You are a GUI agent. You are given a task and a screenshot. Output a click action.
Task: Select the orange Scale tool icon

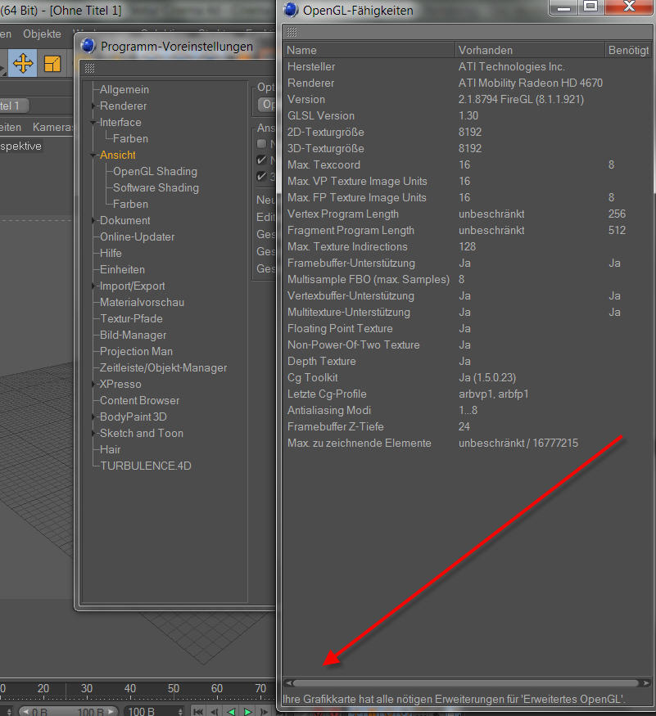(x=52, y=64)
